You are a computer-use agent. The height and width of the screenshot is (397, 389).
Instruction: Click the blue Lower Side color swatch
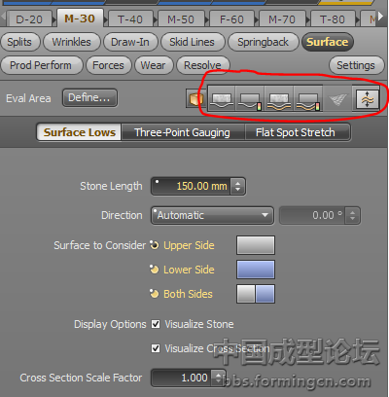pyautogui.click(x=256, y=270)
